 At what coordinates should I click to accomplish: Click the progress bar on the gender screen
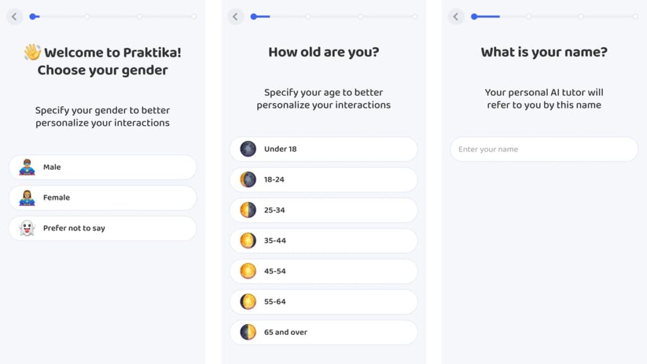(114, 16)
